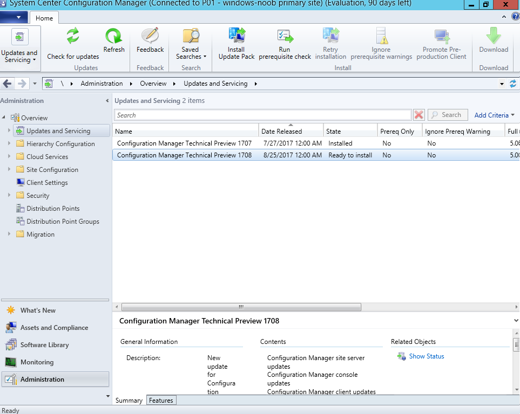The width and height of the screenshot is (520, 414).
Task: Click the Download arrow icon
Action: click(494, 36)
